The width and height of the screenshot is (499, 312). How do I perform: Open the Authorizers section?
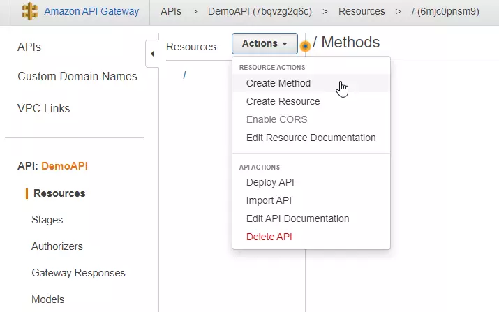point(57,246)
